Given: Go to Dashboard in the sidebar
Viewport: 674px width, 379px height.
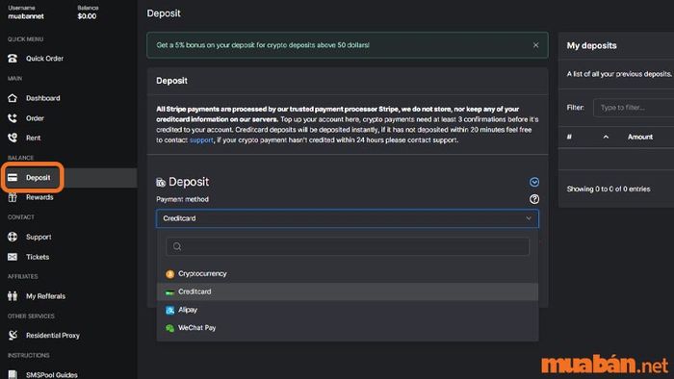Looking at the screenshot, I should coord(43,98).
